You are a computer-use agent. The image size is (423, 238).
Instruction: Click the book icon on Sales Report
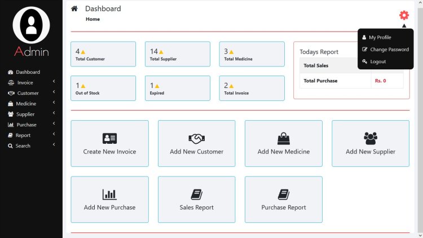197,194
